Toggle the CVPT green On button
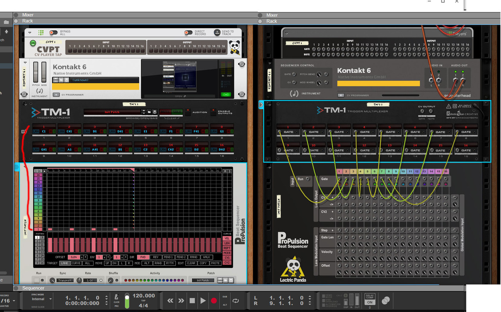The height and width of the screenshot is (312, 501). pyautogui.click(x=33, y=43)
